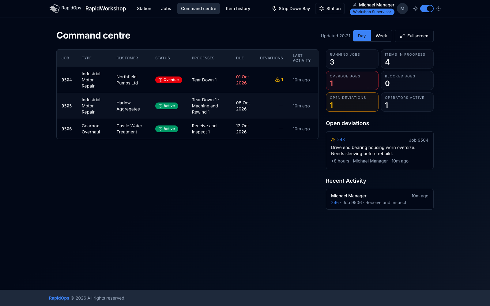Click the Last Activity column header

(x=302, y=58)
